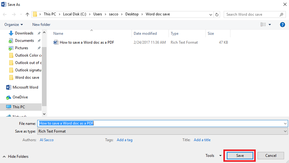Click Add a tag

pos(124,140)
